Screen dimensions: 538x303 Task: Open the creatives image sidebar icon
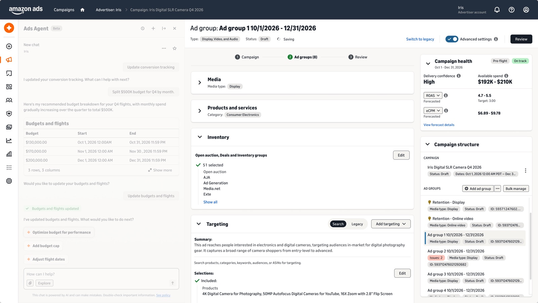click(x=9, y=127)
